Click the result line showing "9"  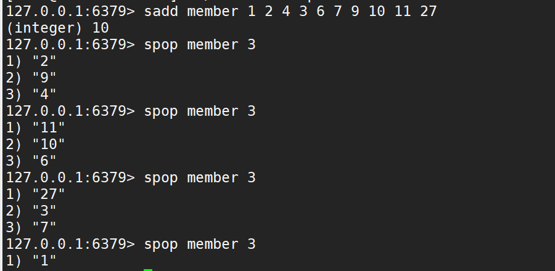coord(31,78)
